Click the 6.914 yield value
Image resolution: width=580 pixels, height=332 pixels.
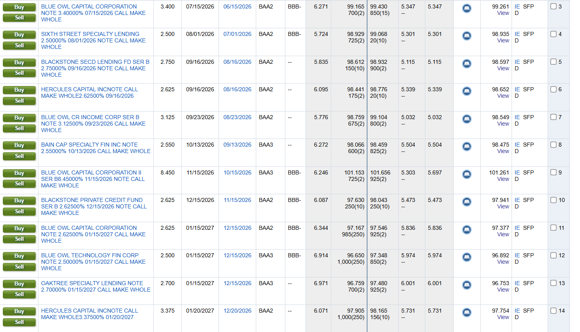(x=321, y=255)
